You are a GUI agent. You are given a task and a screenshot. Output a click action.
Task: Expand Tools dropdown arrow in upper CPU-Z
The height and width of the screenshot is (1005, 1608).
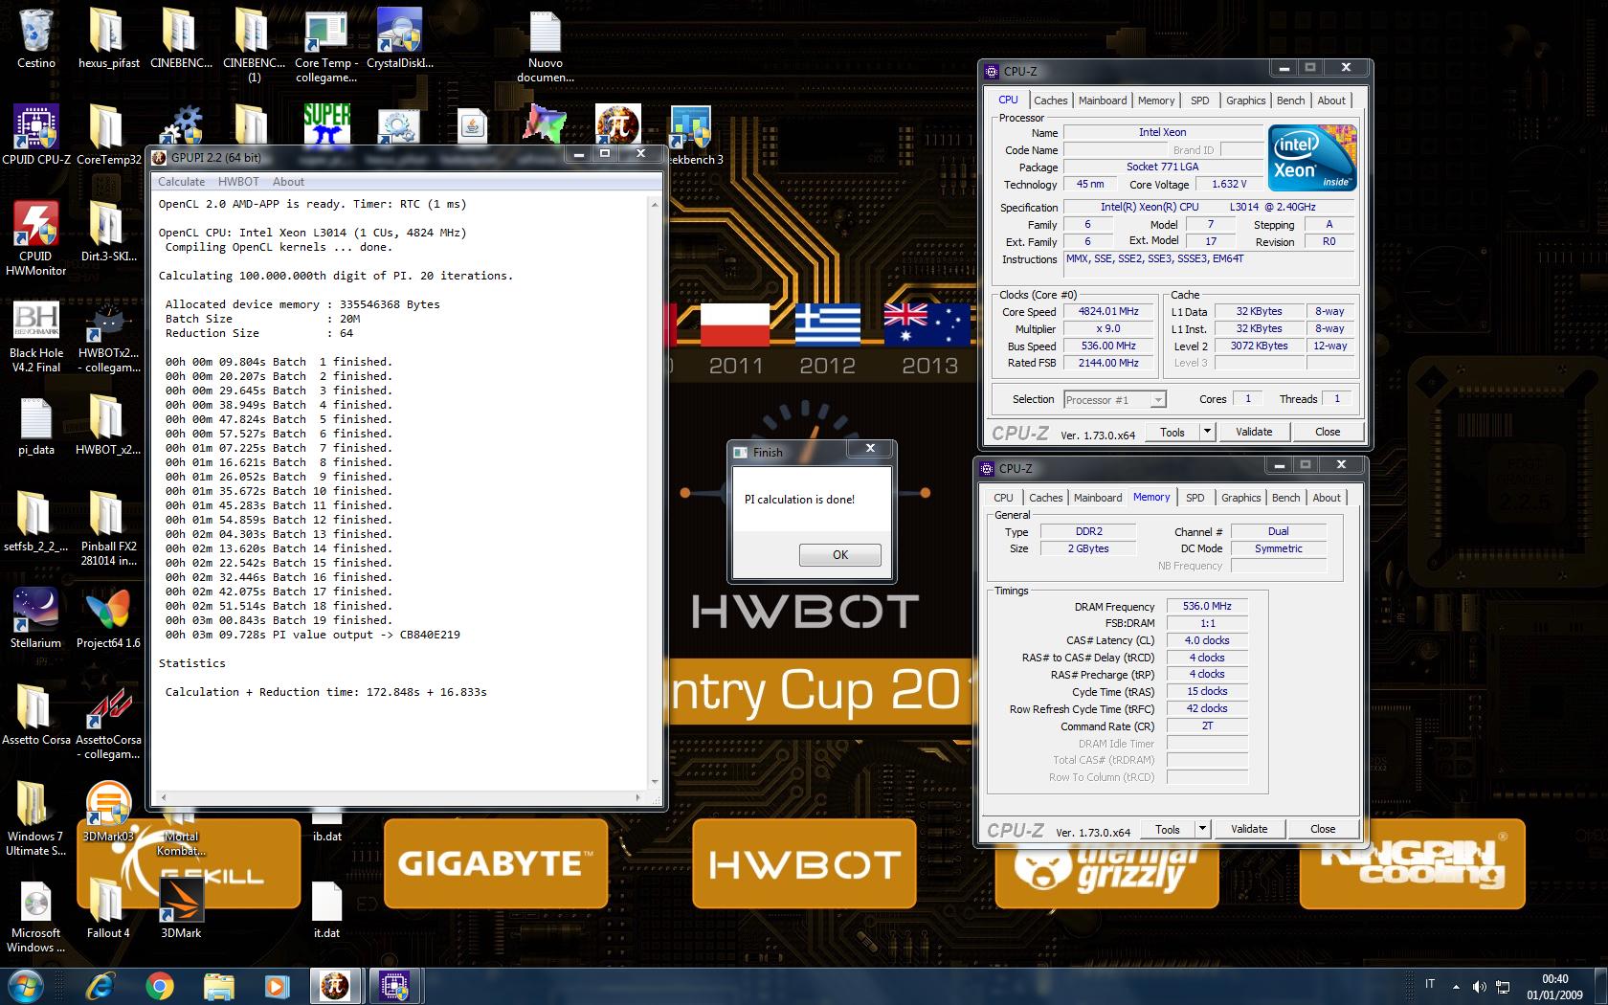coord(1207,432)
